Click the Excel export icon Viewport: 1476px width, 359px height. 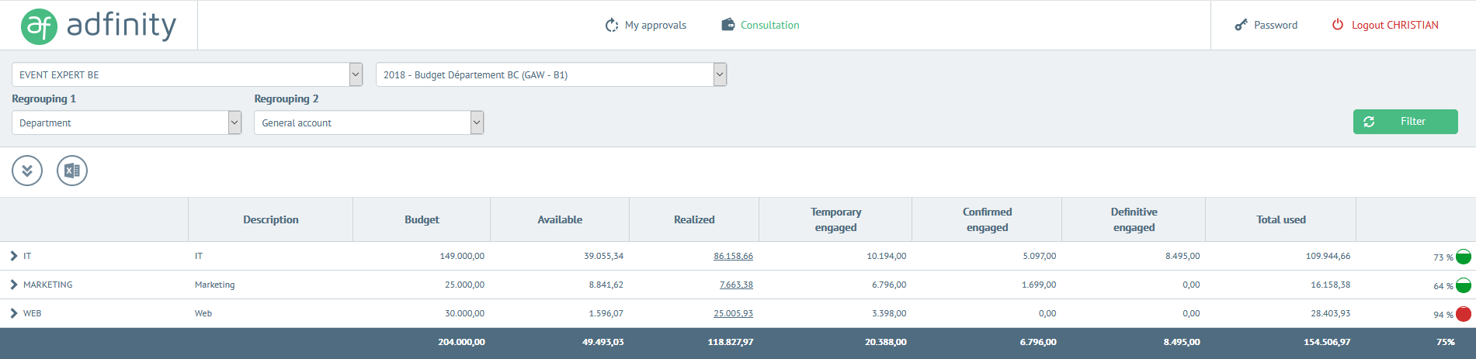tap(72, 171)
